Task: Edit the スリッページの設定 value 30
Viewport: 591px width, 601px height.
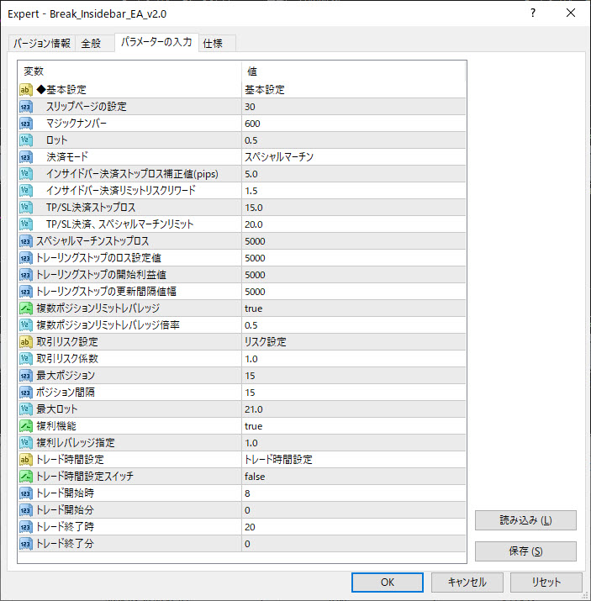Action: tap(354, 107)
